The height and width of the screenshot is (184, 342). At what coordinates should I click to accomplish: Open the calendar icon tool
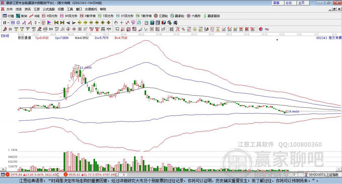[146, 23]
